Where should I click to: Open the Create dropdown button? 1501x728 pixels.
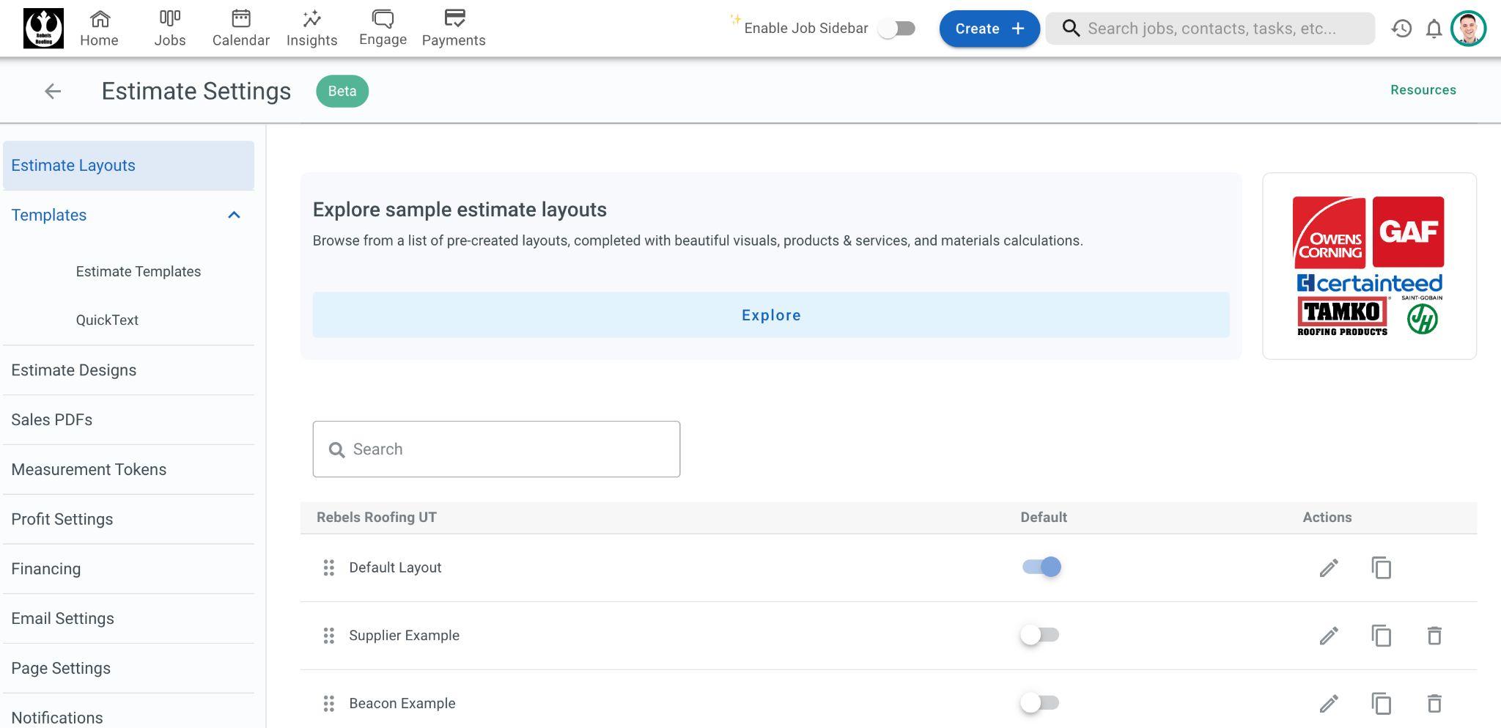(x=989, y=29)
